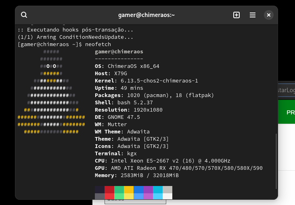Click the input field behind terminal bottom

pos(135,201)
